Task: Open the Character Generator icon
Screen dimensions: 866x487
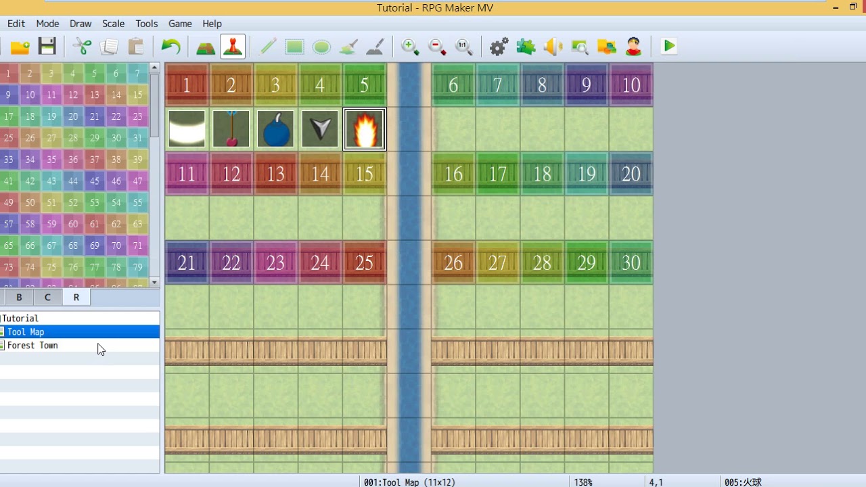Action: click(633, 47)
